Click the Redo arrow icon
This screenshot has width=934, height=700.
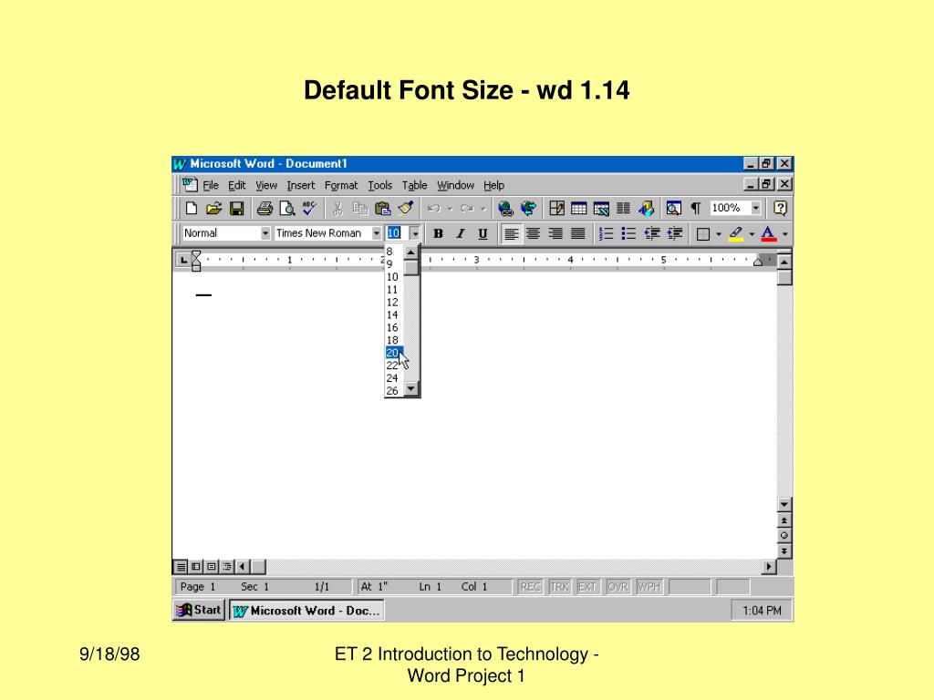click(467, 209)
